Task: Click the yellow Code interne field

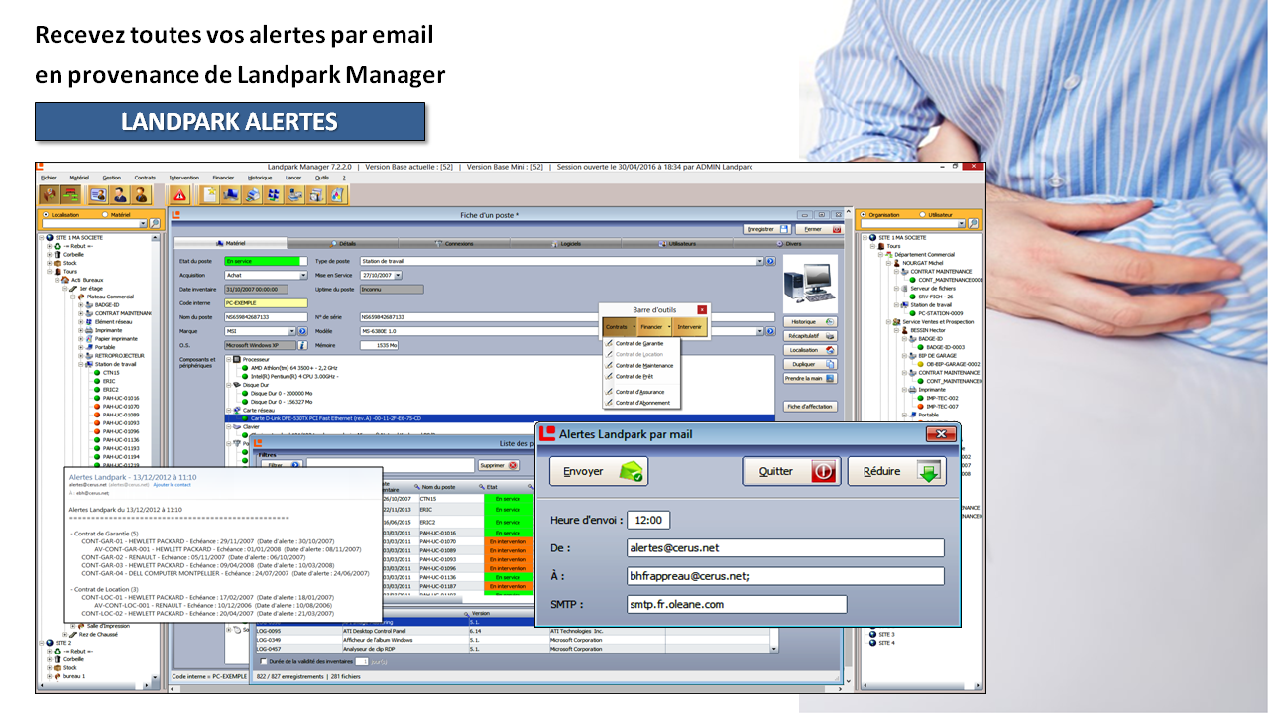Action: point(267,302)
